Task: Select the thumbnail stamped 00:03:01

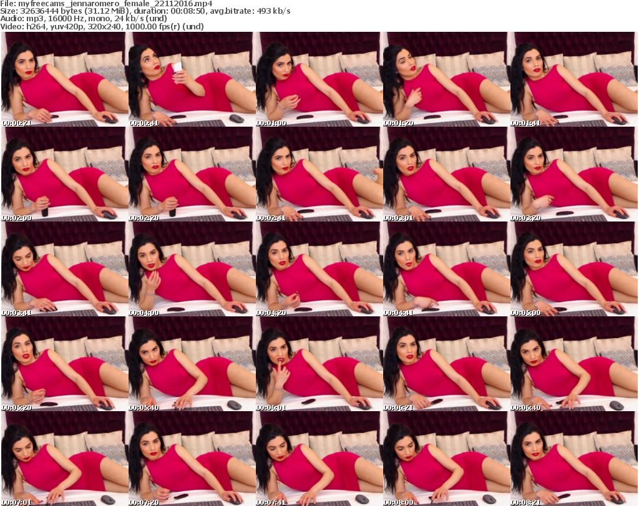Action: (x=446, y=174)
